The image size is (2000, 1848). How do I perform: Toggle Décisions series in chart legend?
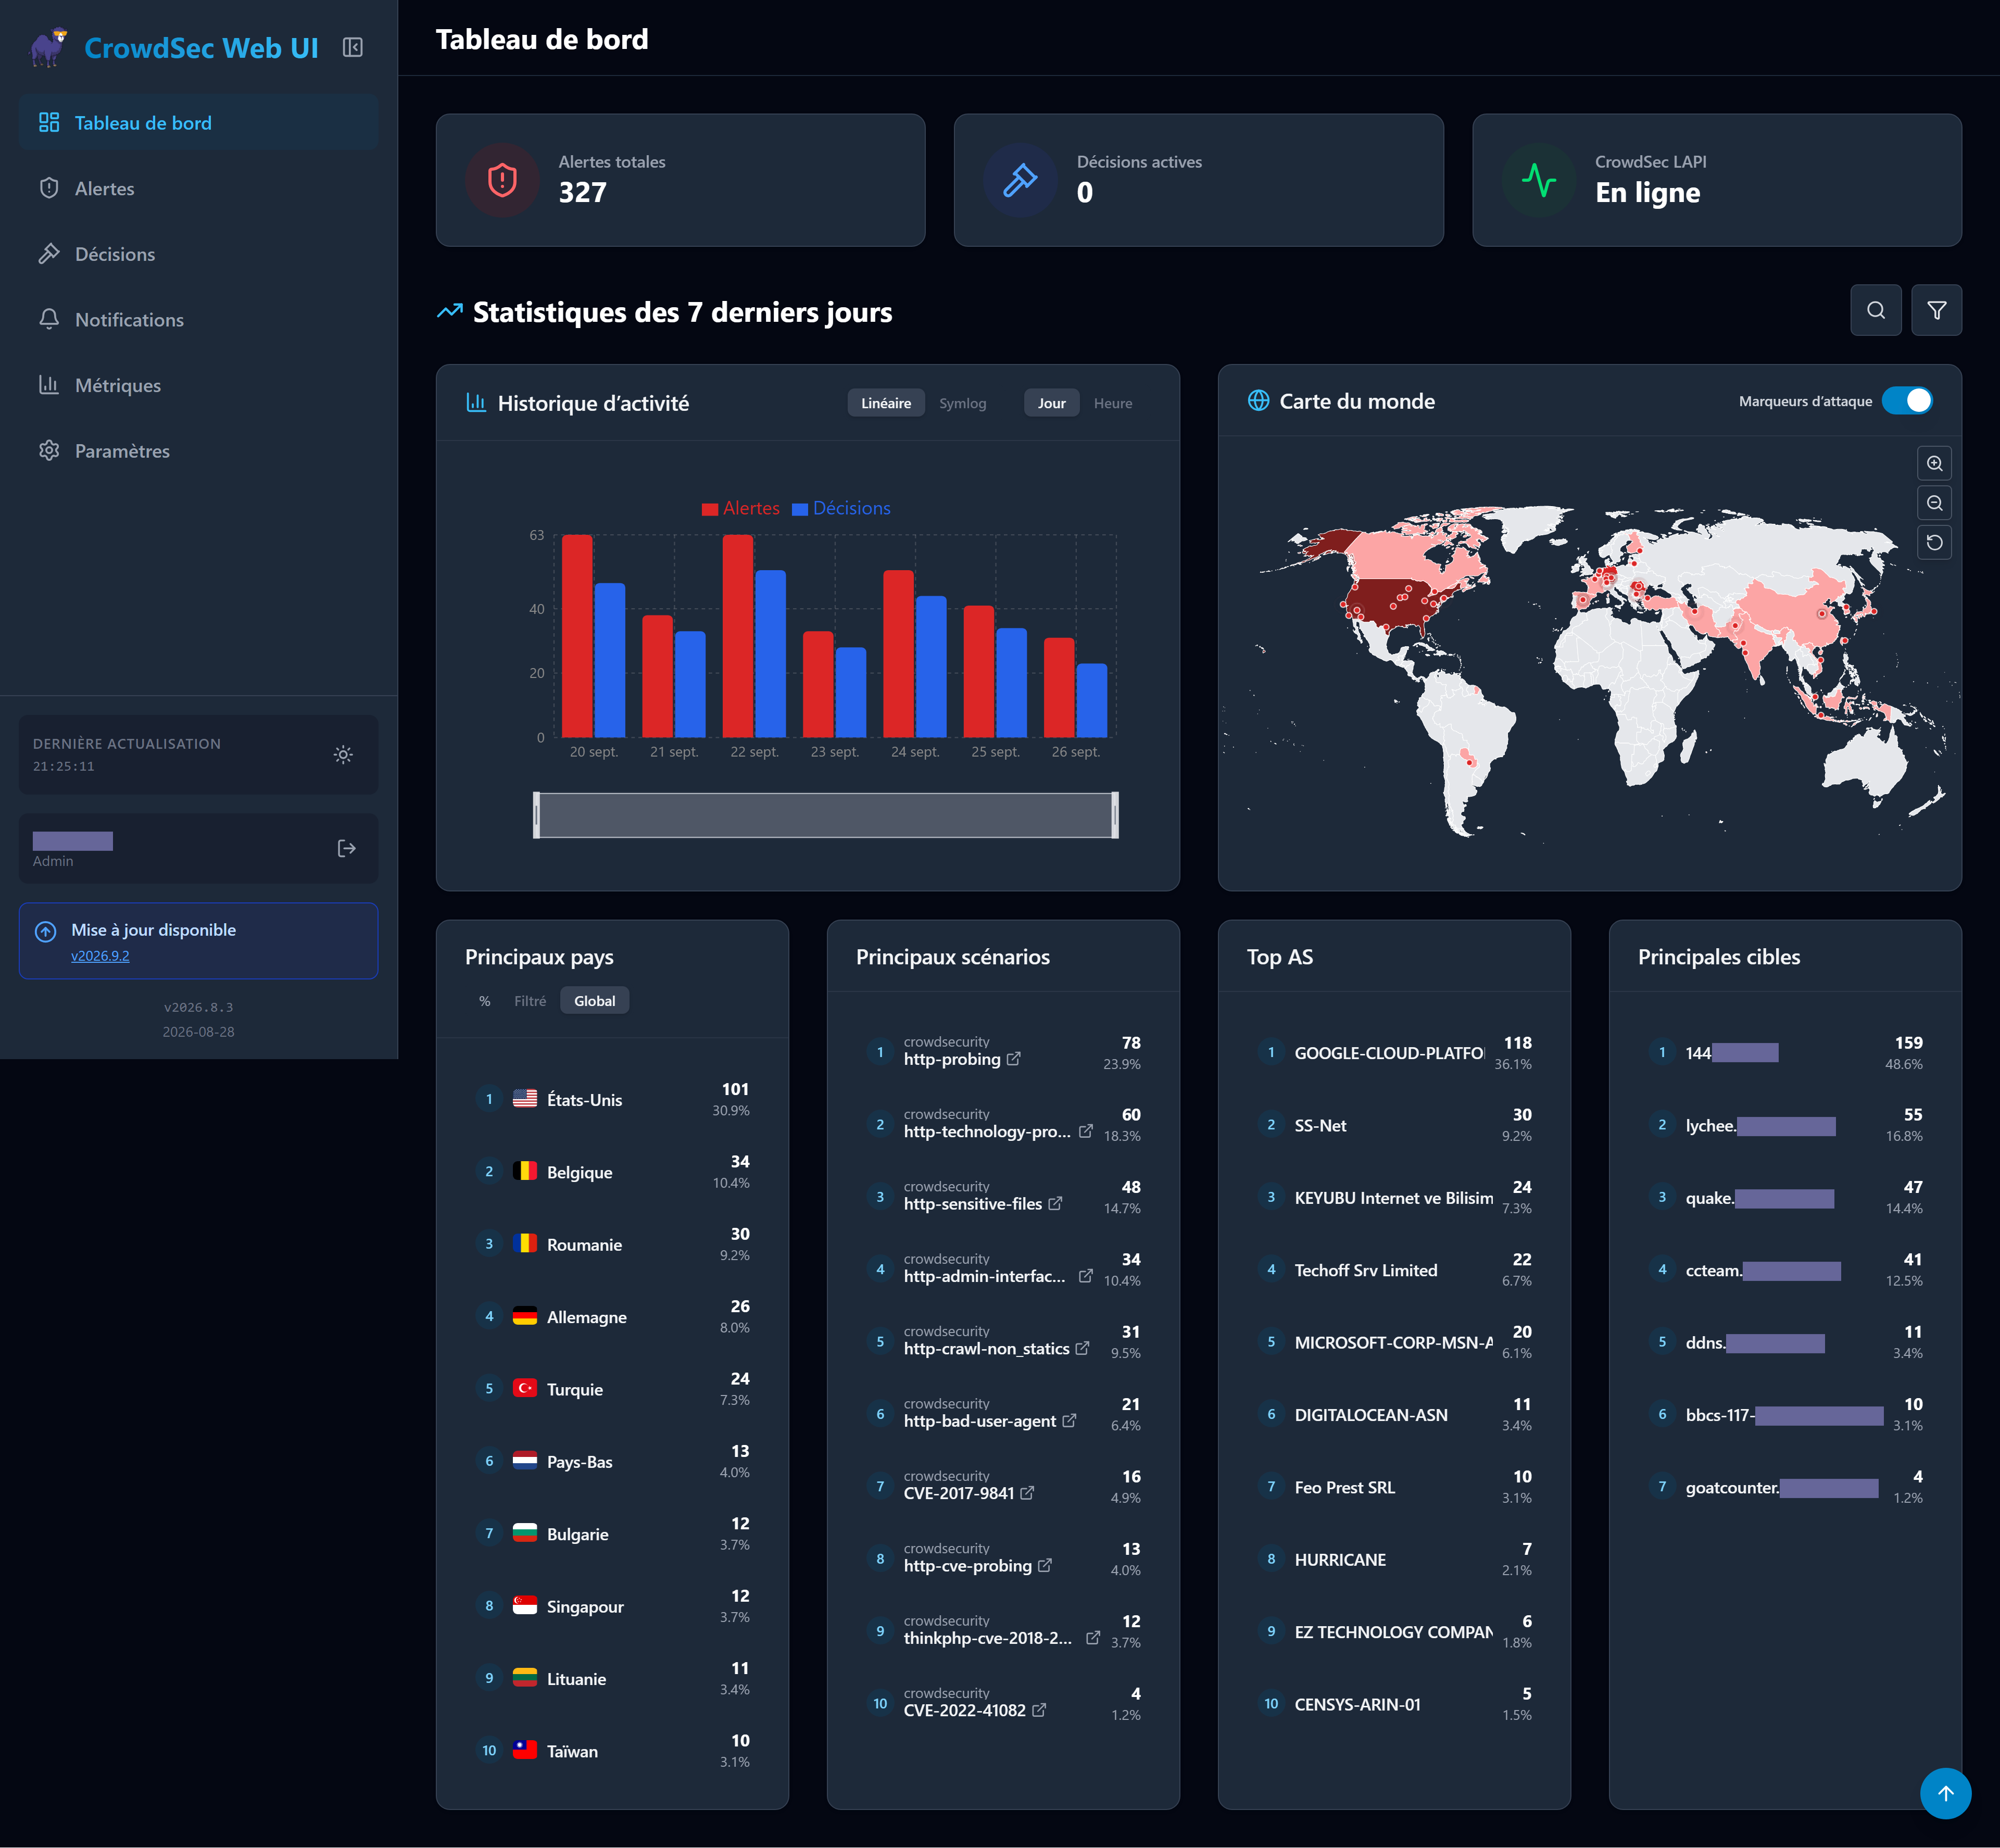click(840, 508)
